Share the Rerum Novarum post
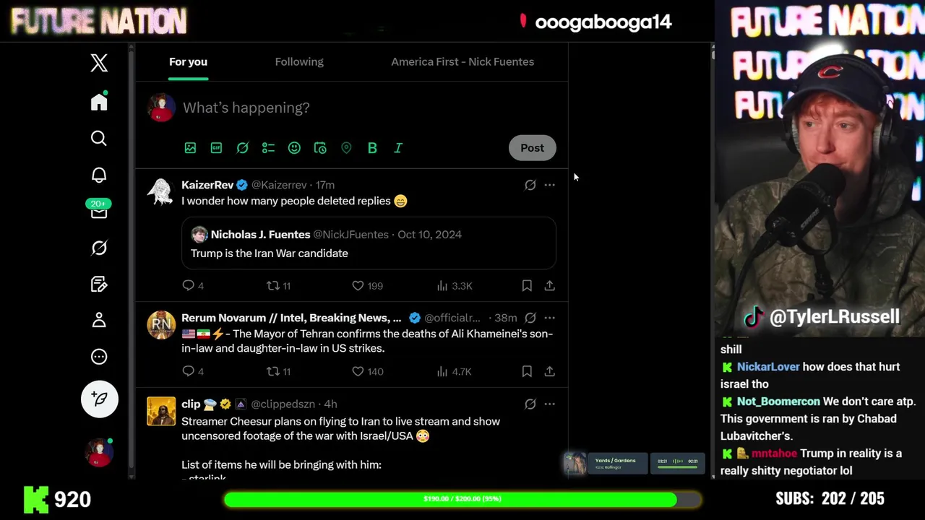 pos(549,371)
